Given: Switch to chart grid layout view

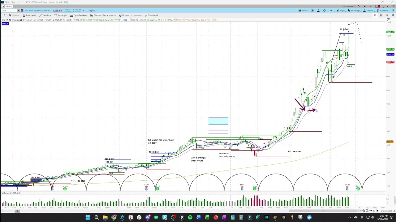Looking at the screenshot, I should click(x=381, y=15).
